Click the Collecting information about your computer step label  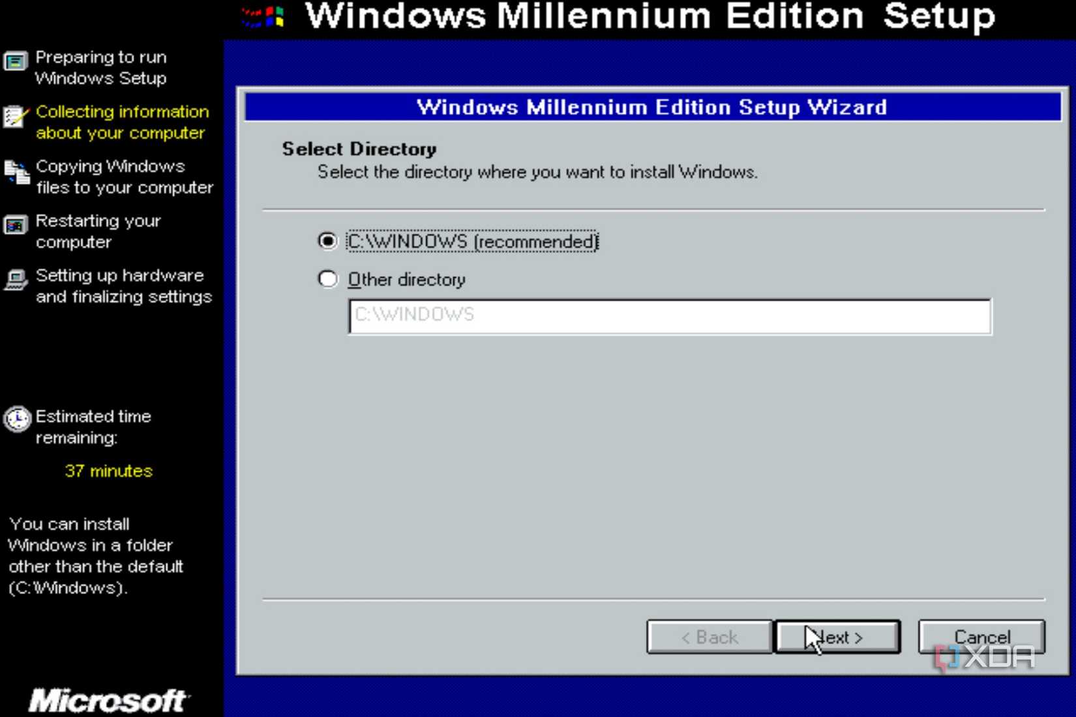[123, 122]
